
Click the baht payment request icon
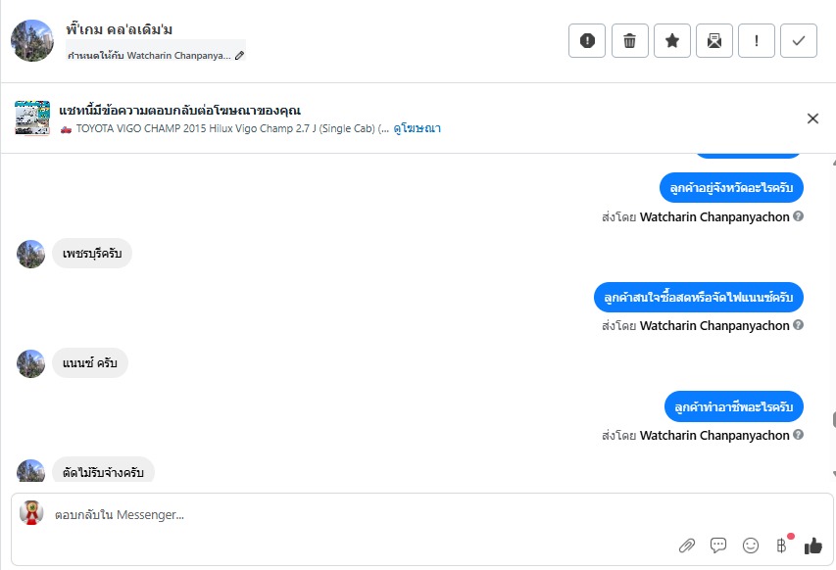pos(781,546)
